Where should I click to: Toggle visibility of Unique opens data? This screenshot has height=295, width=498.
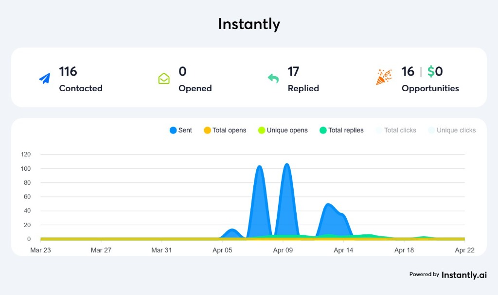click(x=283, y=130)
